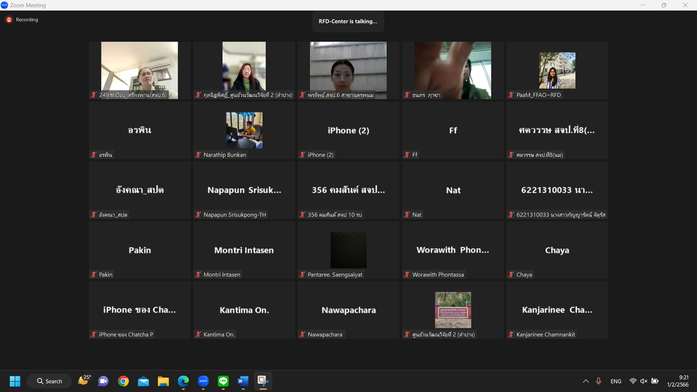Open the Windows Start menu
697x392 pixels.
pyautogui.click(x=15, y=381)
